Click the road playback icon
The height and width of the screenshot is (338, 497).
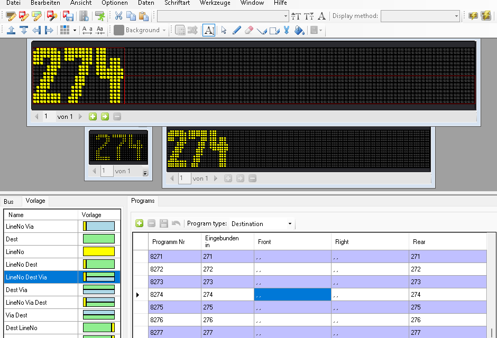84,16
